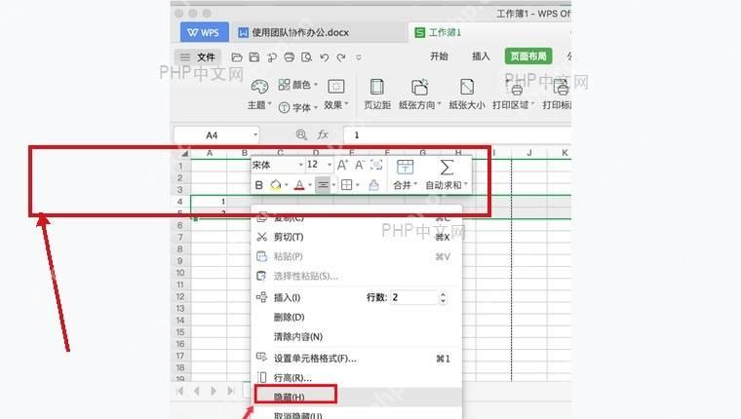Toggle bold B in mini toolbar
This screenshot has width=741, height=419.
click(x=258, y=185)
